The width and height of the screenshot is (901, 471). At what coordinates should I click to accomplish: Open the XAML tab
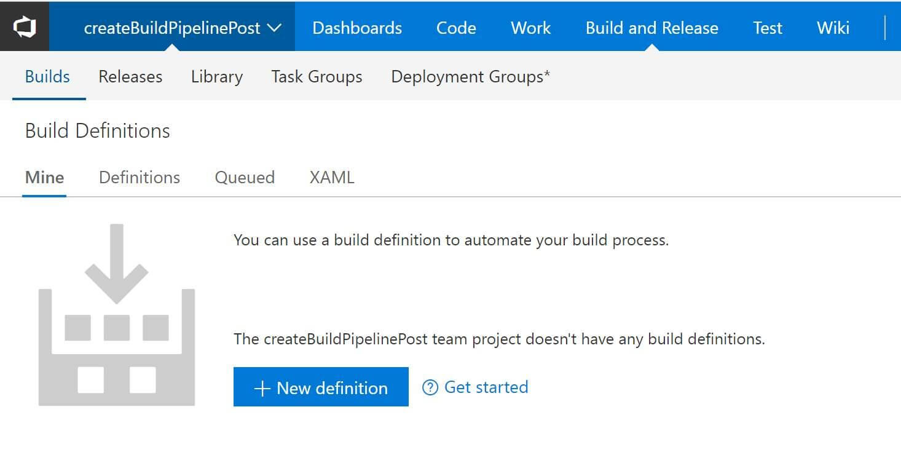coord(332,178)
